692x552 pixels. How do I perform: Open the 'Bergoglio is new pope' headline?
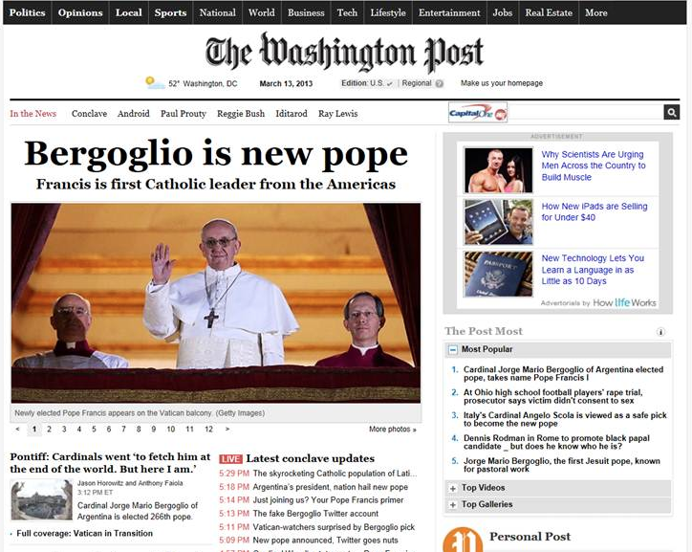click(215, 154)
